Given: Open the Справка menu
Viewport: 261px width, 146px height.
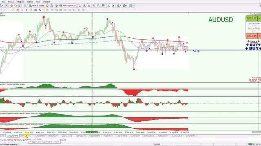Looking at the screenshot, I should (x=46, y=2).
